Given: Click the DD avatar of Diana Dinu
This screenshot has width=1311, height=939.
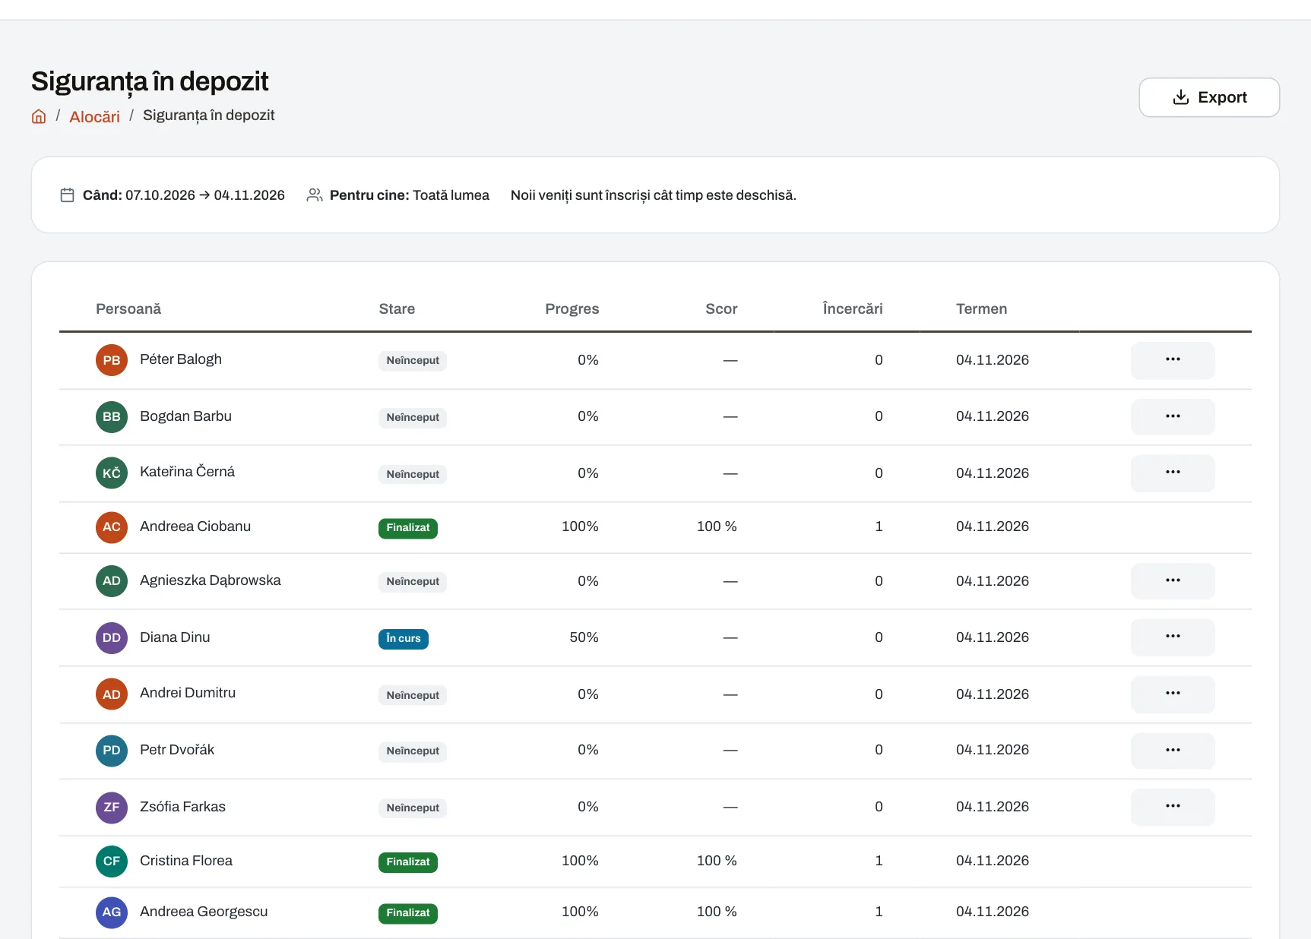Looking at the screenshot, I should (x=112, y=638).
